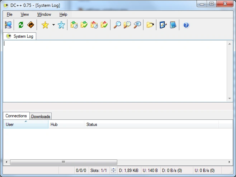Switch to the Connections tab
The height and width of the screenshot is (177, 236).
16,116
